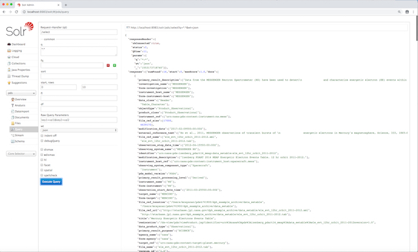
Task: Click the Execute Query button
Action: [52, 182]
